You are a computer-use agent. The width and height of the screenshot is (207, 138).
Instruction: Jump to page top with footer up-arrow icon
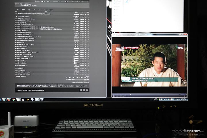[84, 90]
